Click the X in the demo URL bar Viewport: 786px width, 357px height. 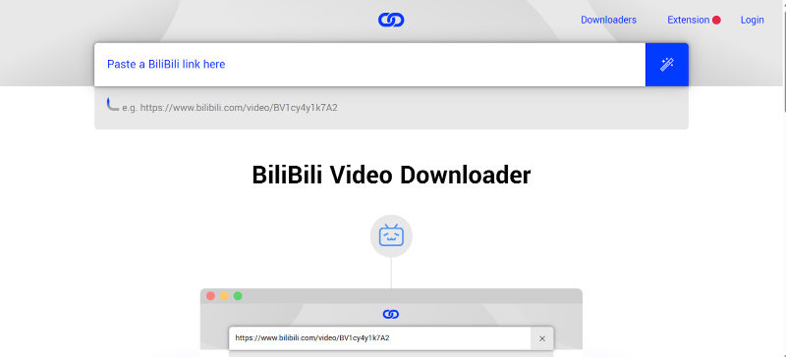coord(542,338)
